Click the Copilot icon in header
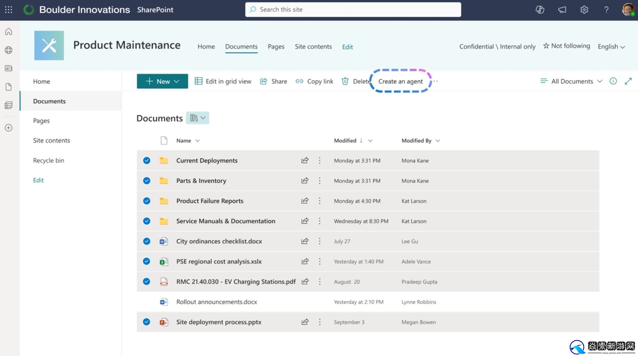 [540, 10]
